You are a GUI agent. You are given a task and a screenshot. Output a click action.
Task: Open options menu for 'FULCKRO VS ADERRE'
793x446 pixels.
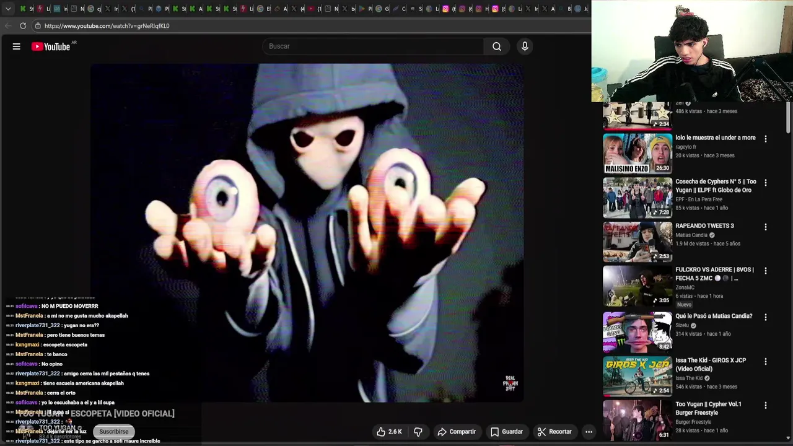point(766,271)
